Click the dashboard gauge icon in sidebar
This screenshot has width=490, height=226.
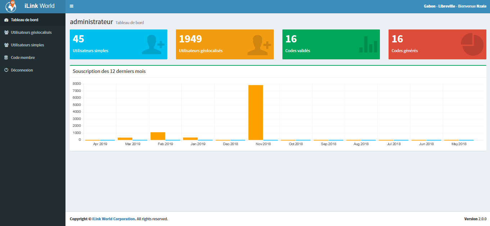coord(6,20)
